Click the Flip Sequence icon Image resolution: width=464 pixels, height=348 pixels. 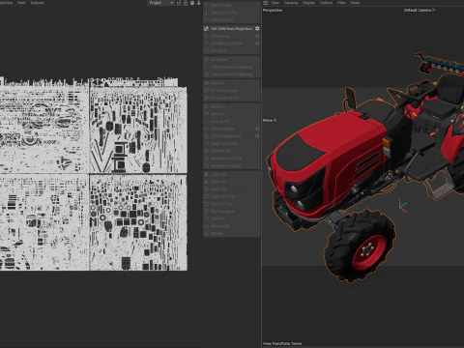pos(206,212)
